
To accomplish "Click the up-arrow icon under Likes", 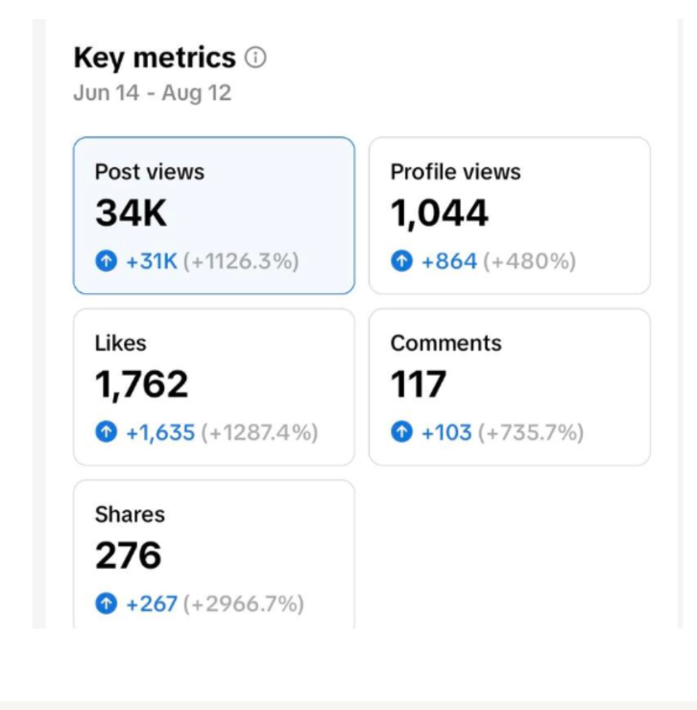I will pyautogui.click(x=107, y=431).
